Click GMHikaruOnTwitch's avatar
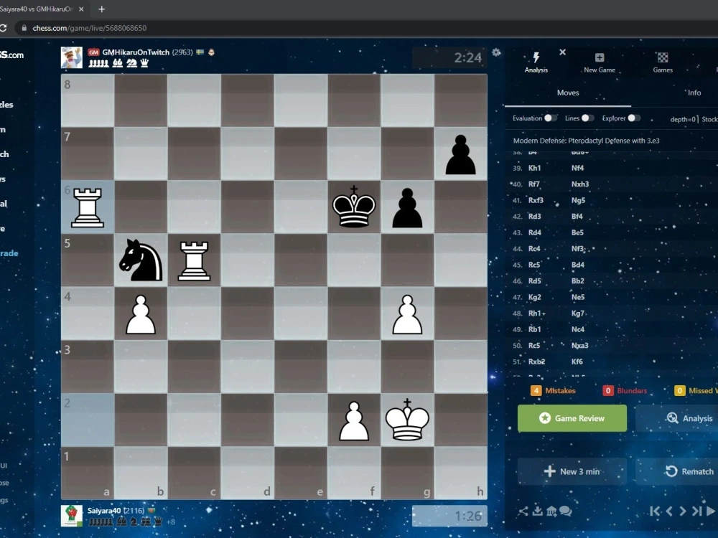The height and width of the screenshot is (538, 718). point(71,57)
